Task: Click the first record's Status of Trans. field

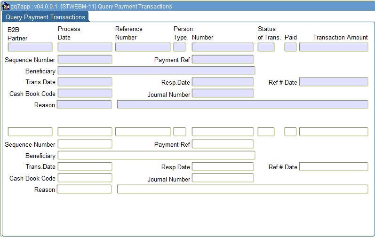Action: coord(266,47)
